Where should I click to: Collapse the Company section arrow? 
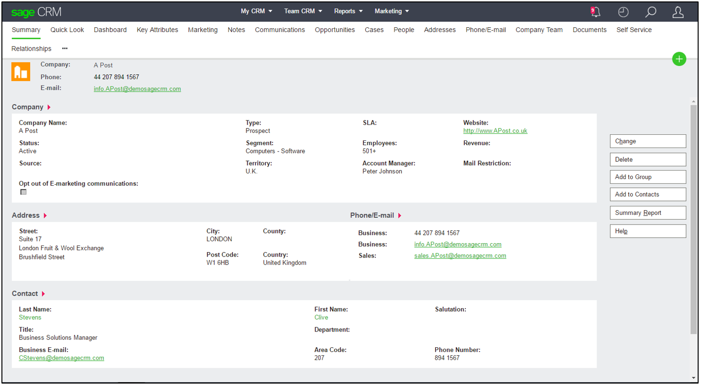pos(49,107)
